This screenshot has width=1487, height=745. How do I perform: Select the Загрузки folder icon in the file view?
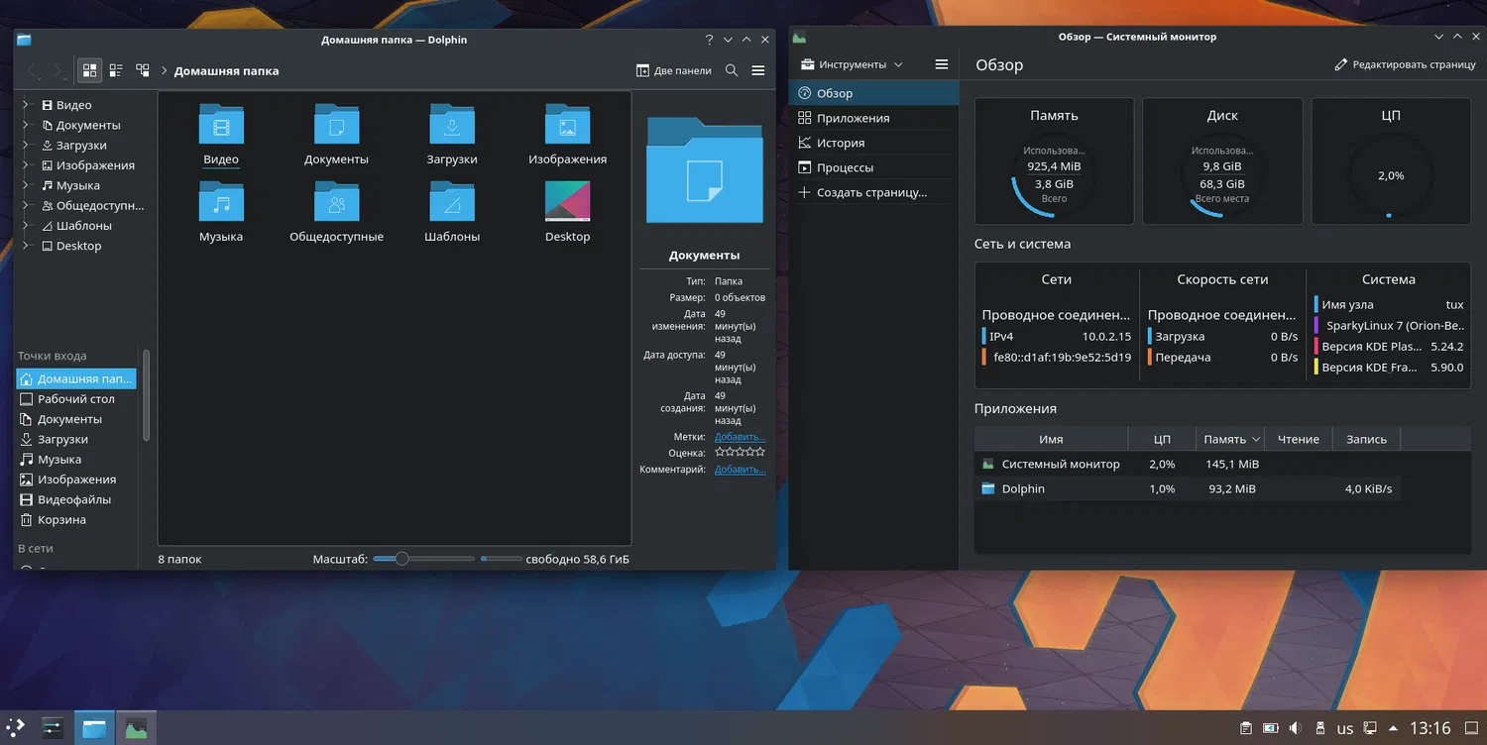coord(452,125)
